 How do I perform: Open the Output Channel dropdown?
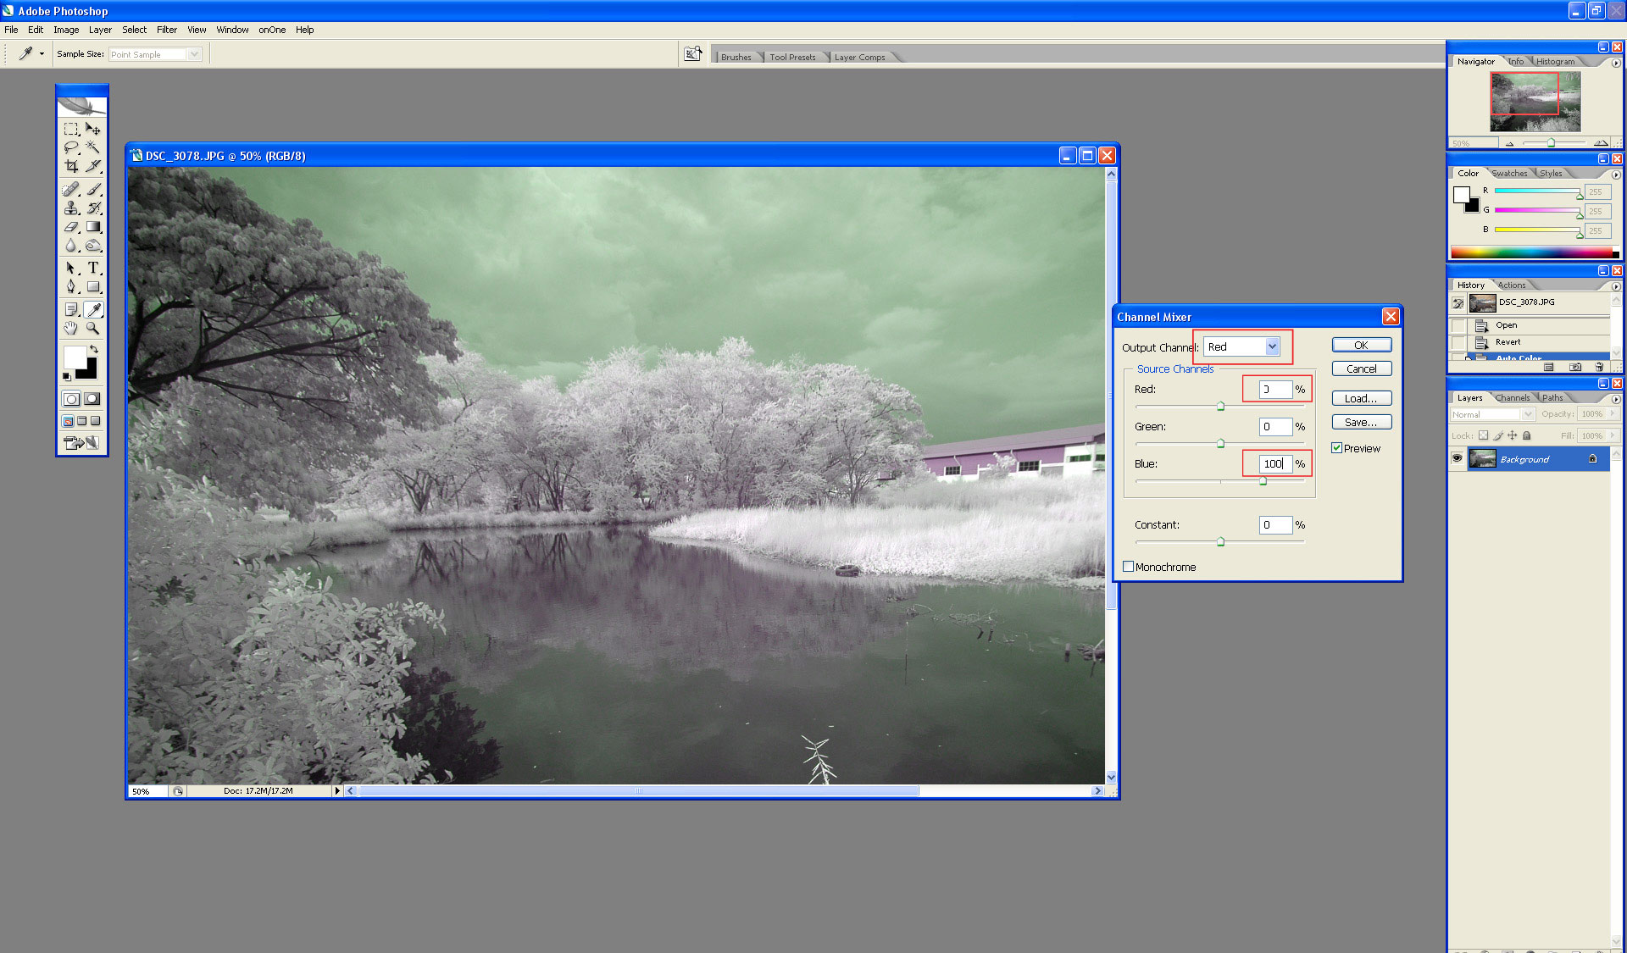pos(1272,346)
